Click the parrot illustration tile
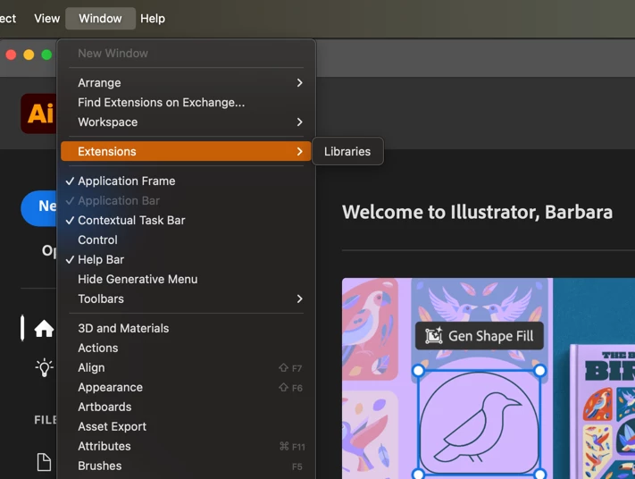The height and width of the screenshot is (479, 635). (370, 329)
